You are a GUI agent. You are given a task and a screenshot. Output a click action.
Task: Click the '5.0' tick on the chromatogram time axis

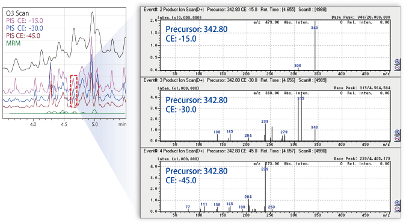pyautogui.click(x=95, y=124)
